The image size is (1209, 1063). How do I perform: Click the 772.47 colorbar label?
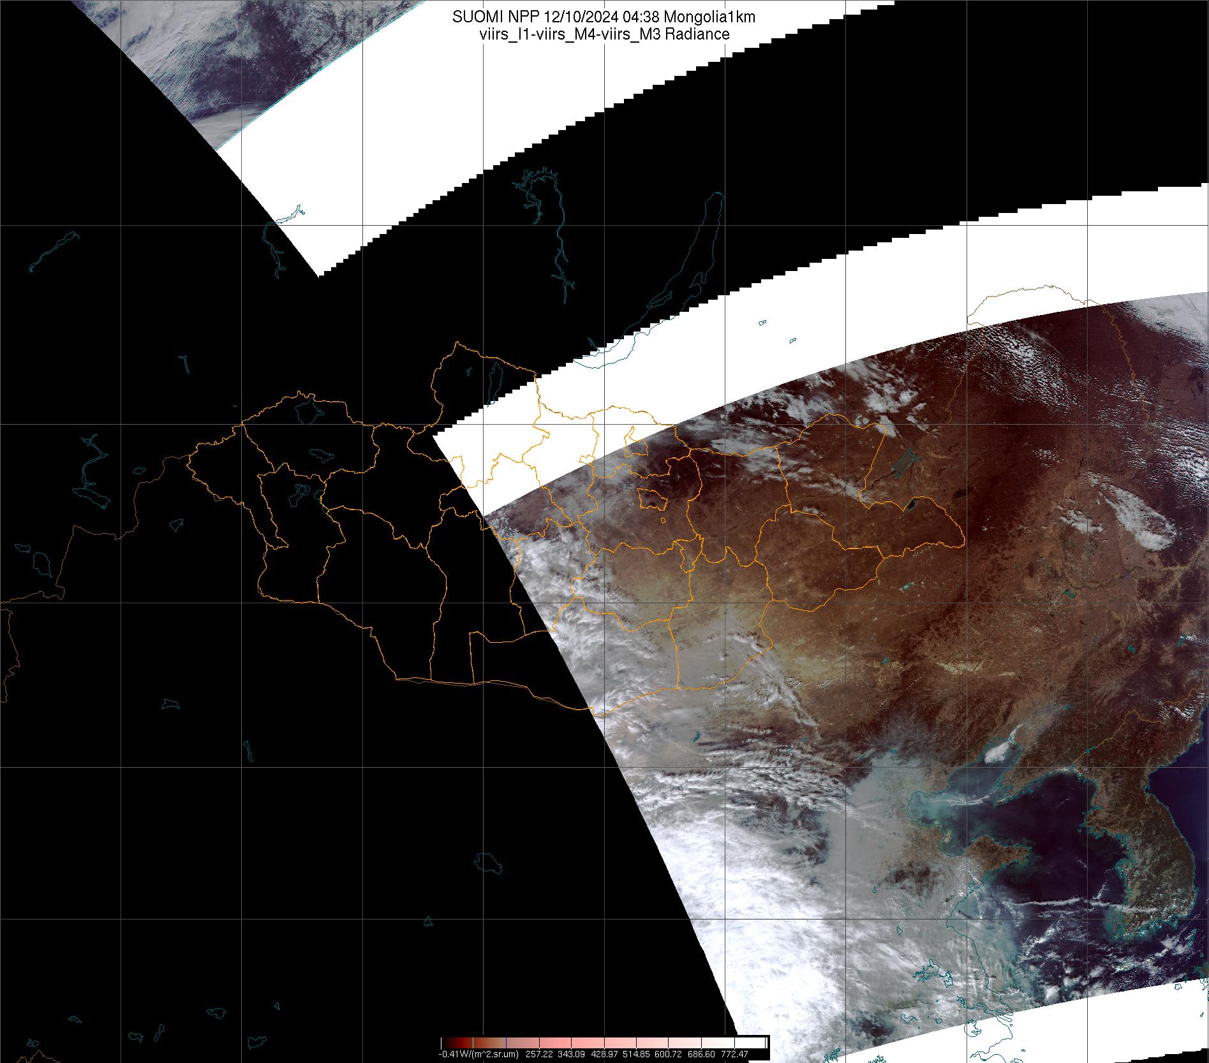pos(735,1054)
